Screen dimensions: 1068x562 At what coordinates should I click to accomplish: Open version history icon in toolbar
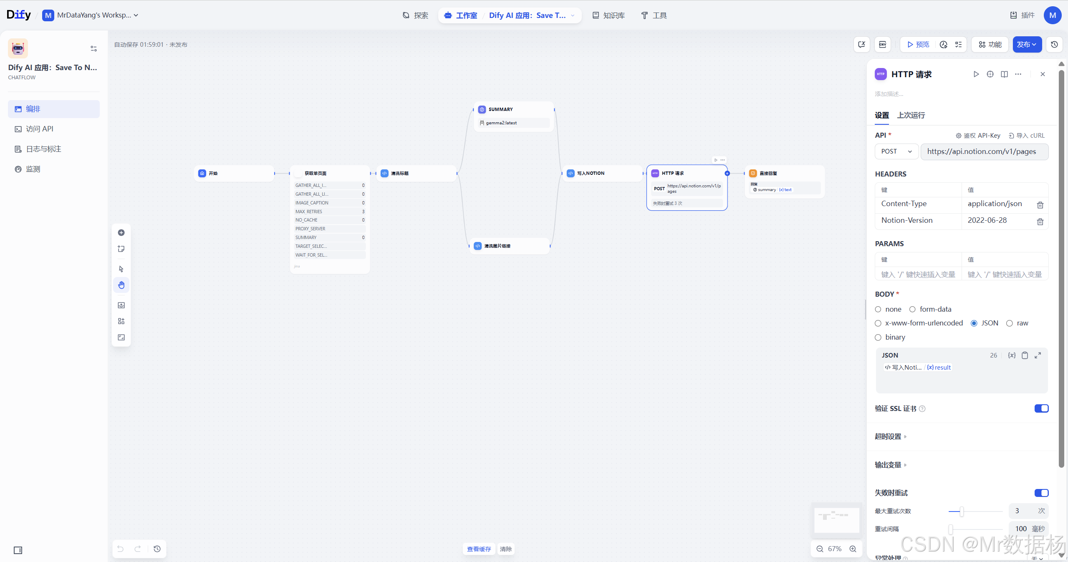[x=1055, y=45]
